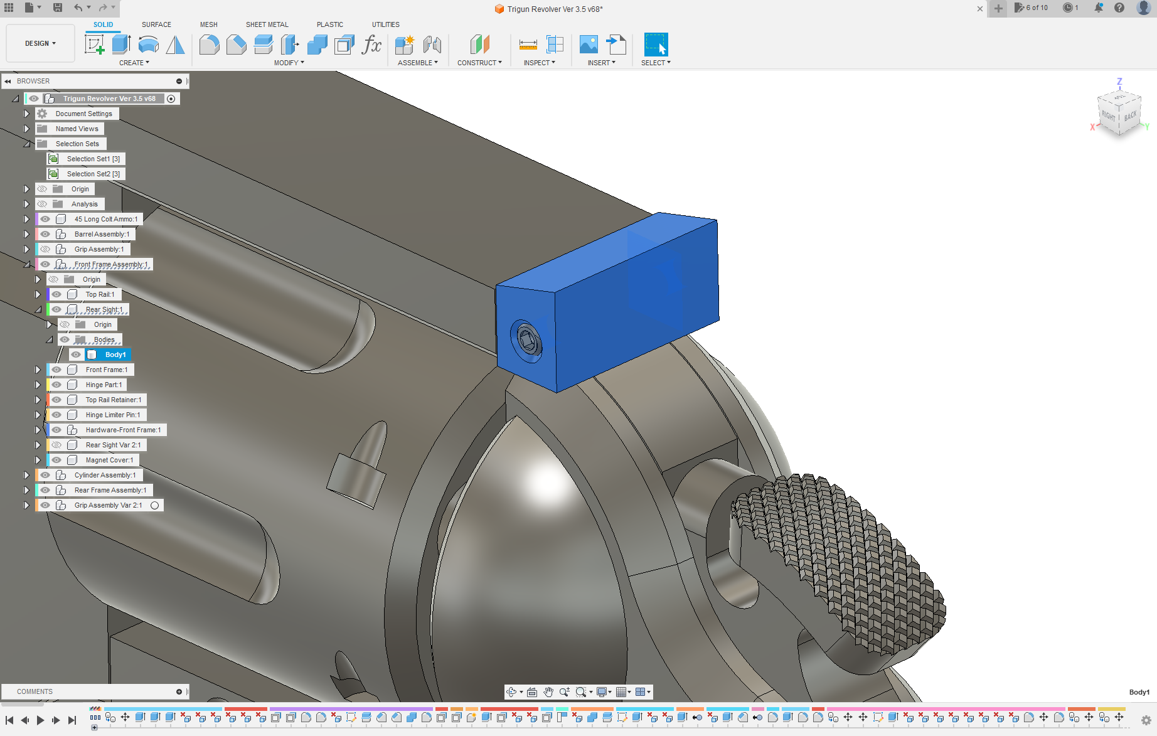The width and height of the screenshot is (1157, 736).
Task: Select the Revolve tool icon
Action: 148,45
